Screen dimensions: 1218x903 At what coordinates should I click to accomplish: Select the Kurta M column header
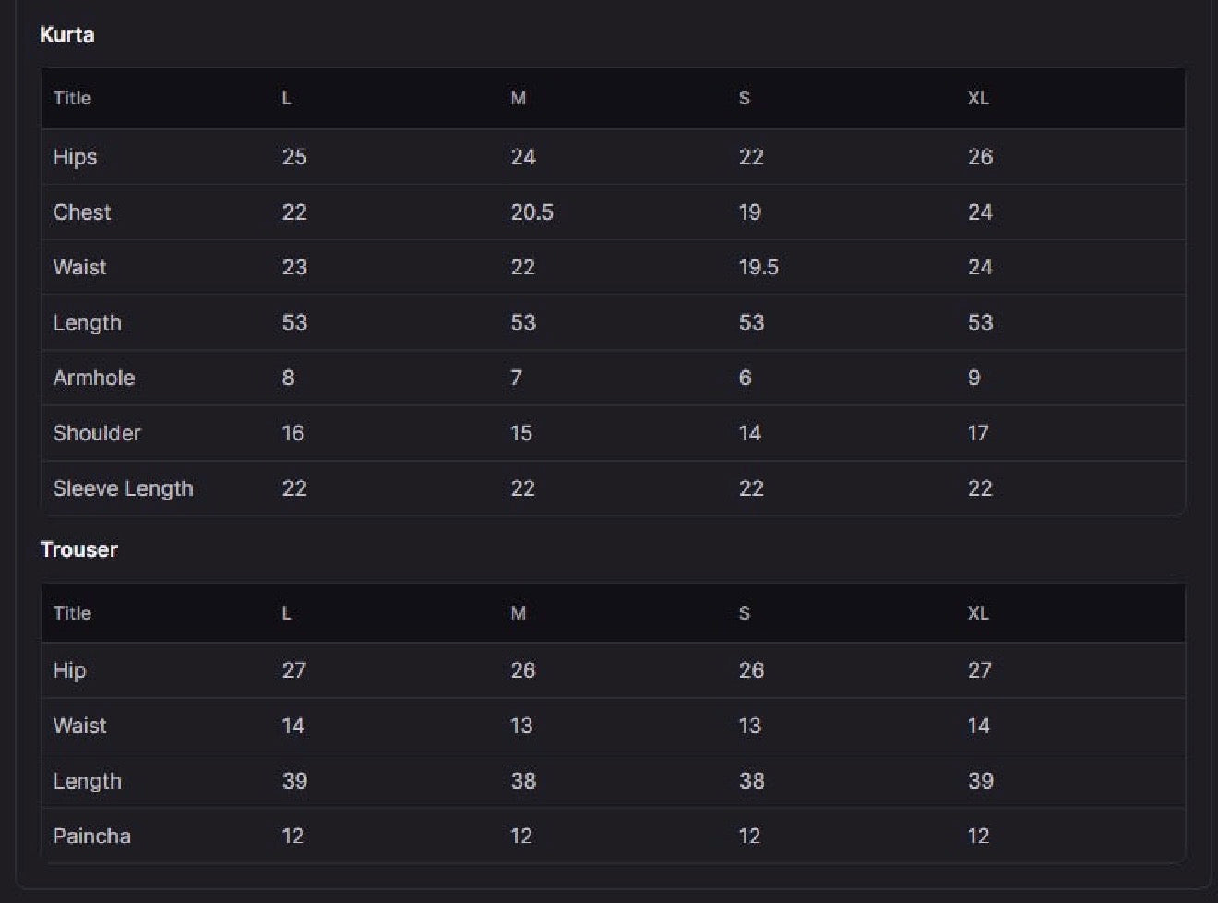[x=519, y=98]
